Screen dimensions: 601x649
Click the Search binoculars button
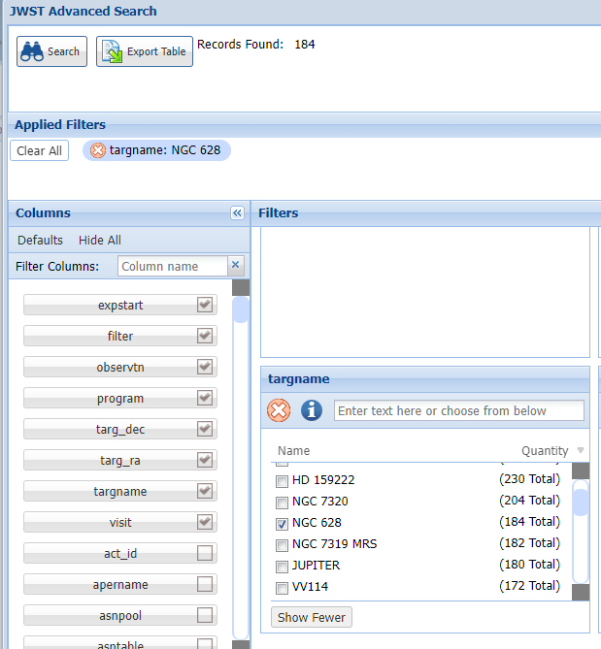click(51, 51)
